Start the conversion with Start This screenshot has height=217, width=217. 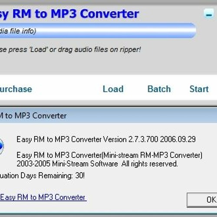199,89
